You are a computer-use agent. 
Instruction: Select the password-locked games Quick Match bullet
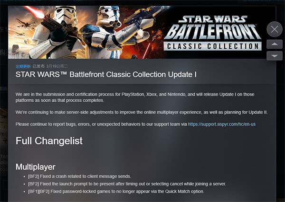coord(116,191)
